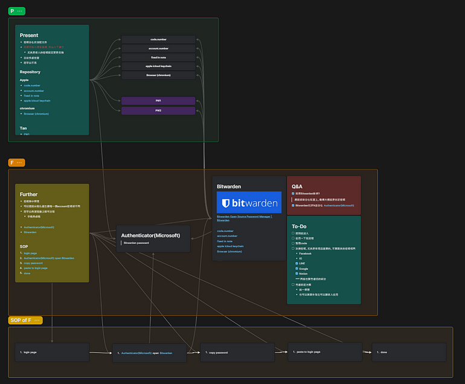Open fixed in note link in Present card
465x384 pixels.
click(31, 96)
